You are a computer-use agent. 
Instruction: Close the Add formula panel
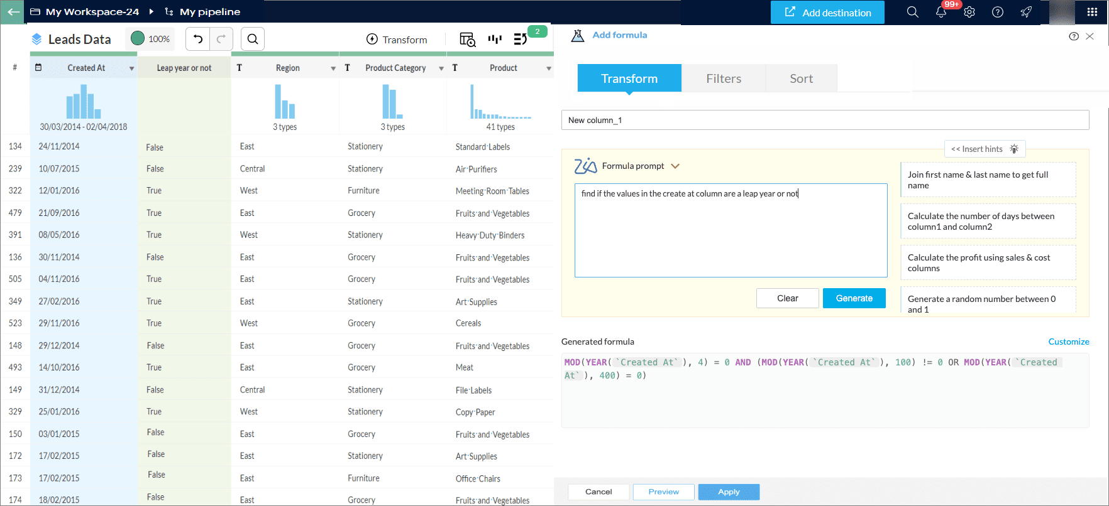(x=1090, y=36)
